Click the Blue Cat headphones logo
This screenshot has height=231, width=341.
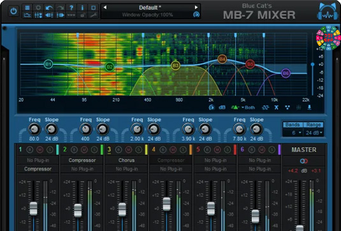pos(328,12)
